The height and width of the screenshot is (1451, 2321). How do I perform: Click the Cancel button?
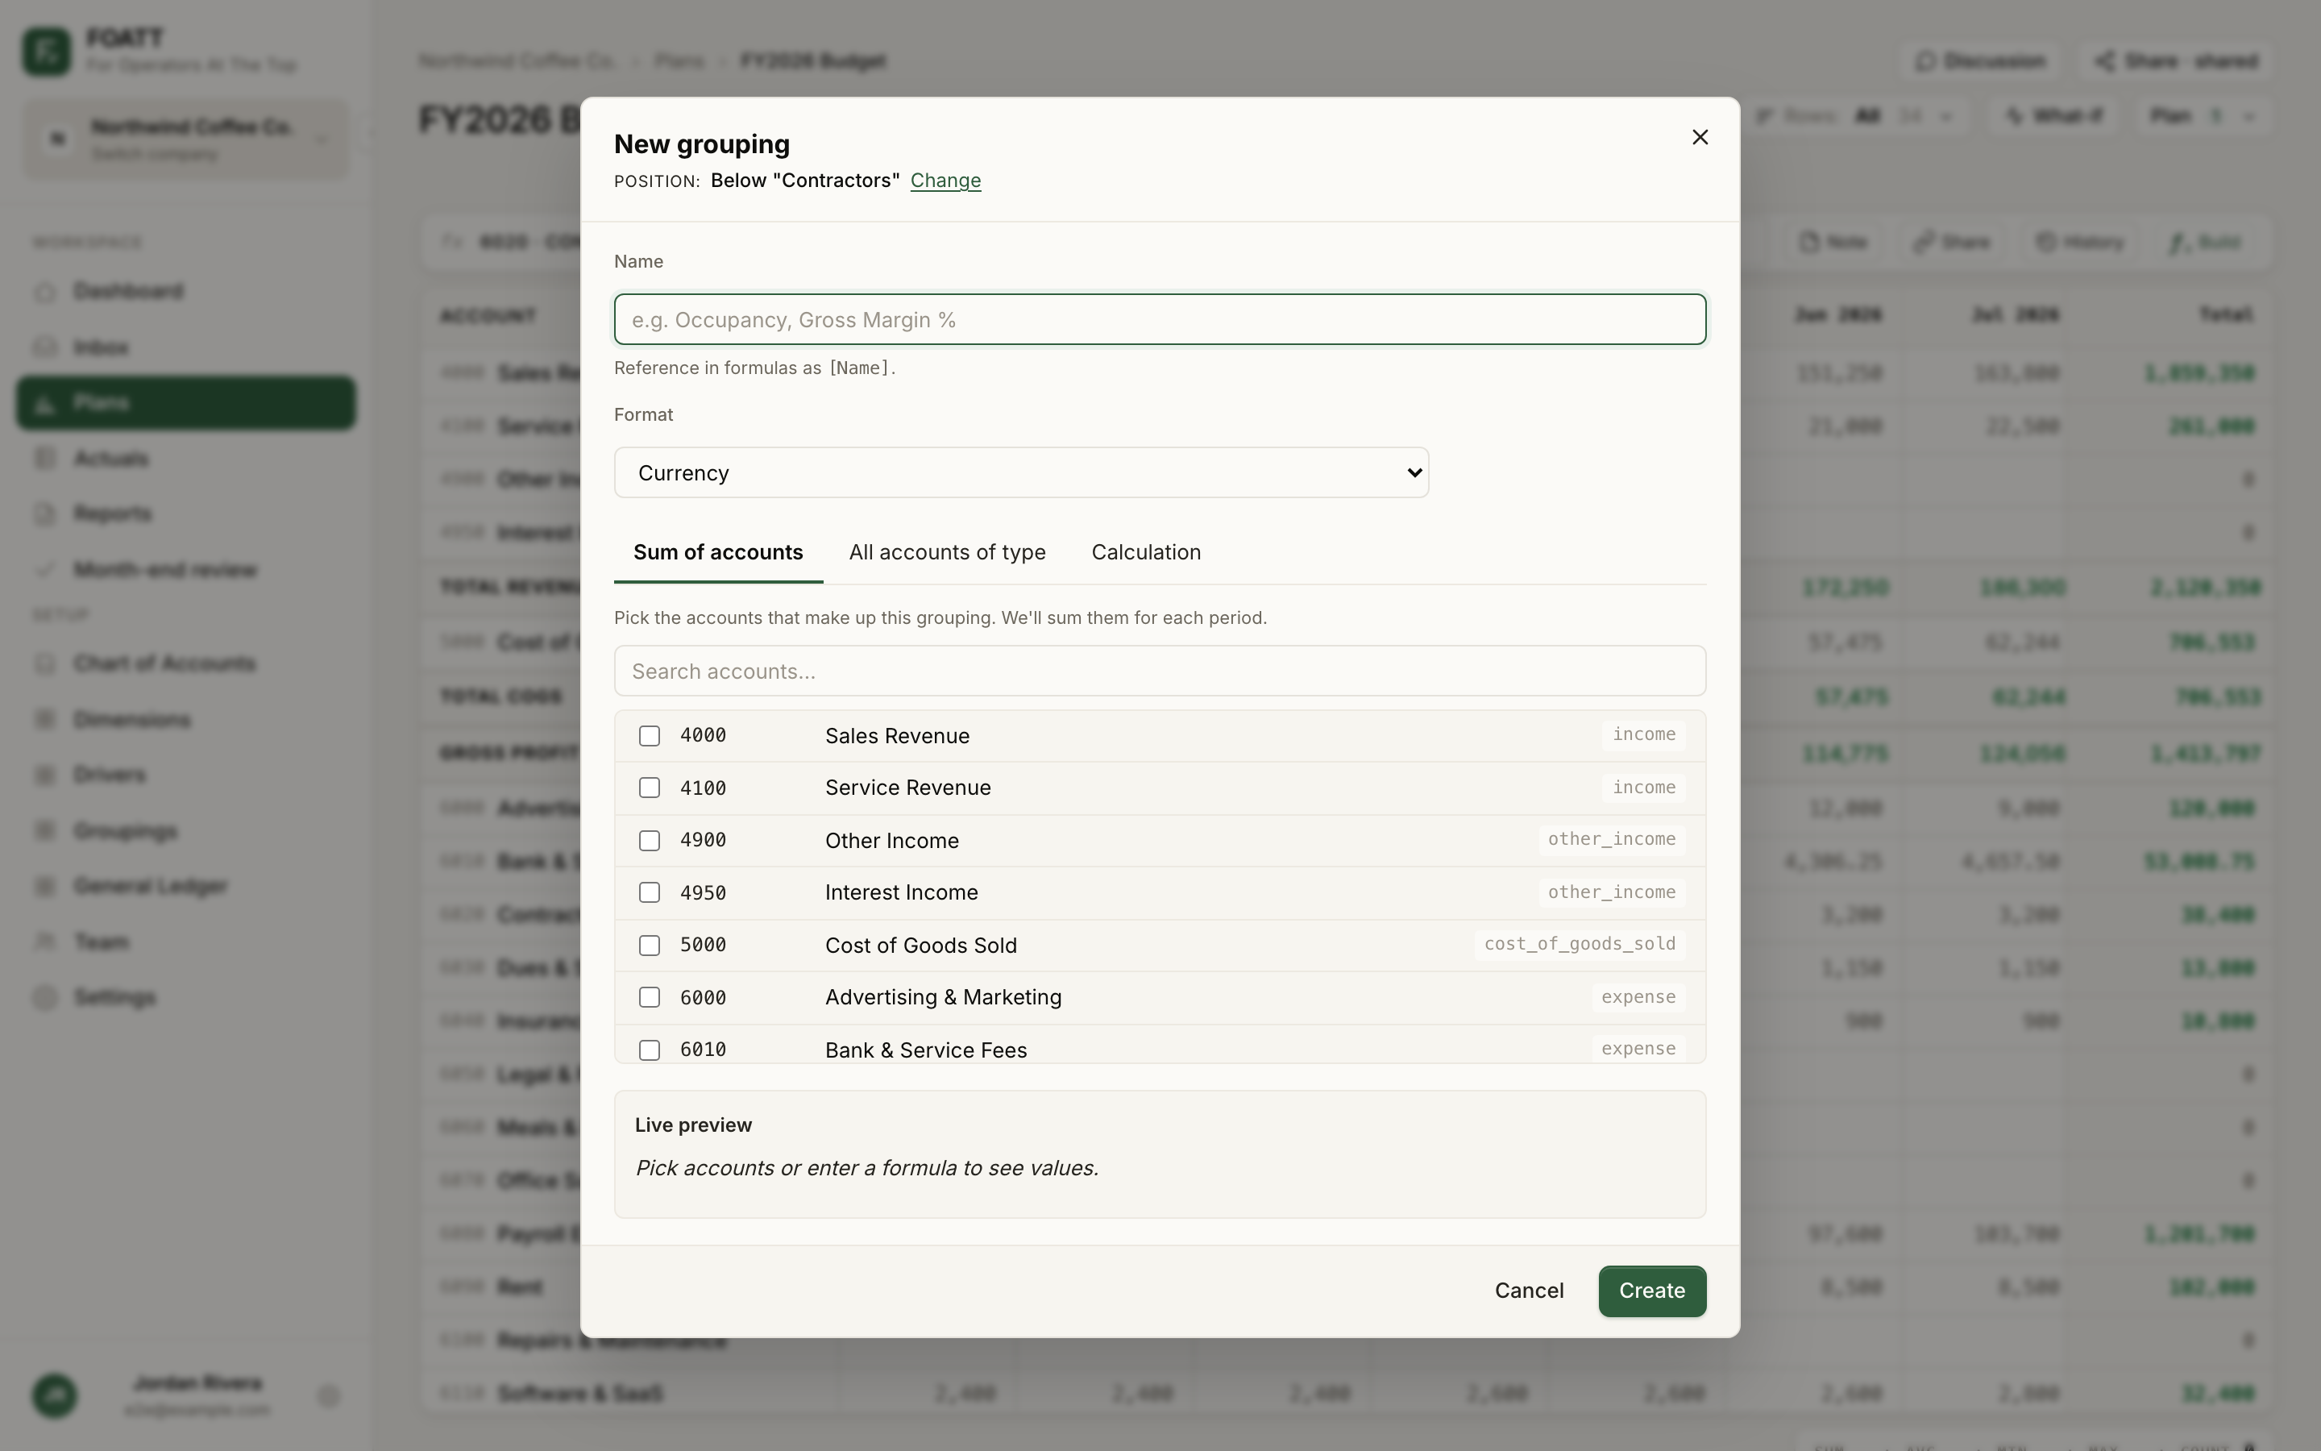click(x=1529, y=1291)
